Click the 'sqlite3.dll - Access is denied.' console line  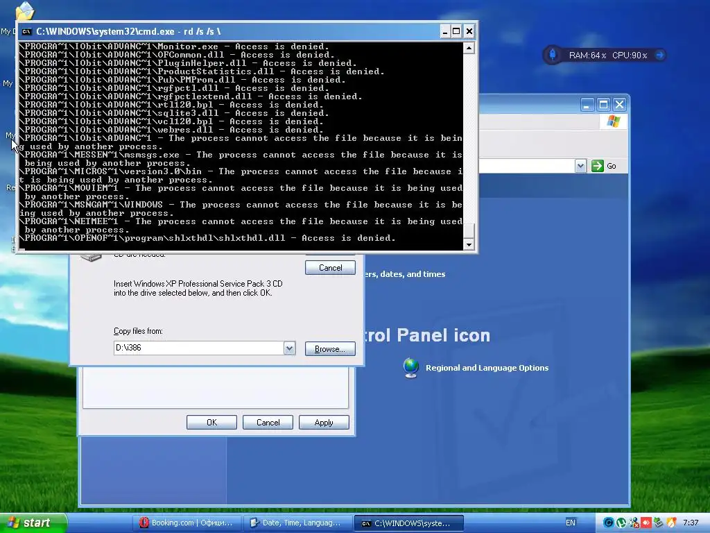174,113
